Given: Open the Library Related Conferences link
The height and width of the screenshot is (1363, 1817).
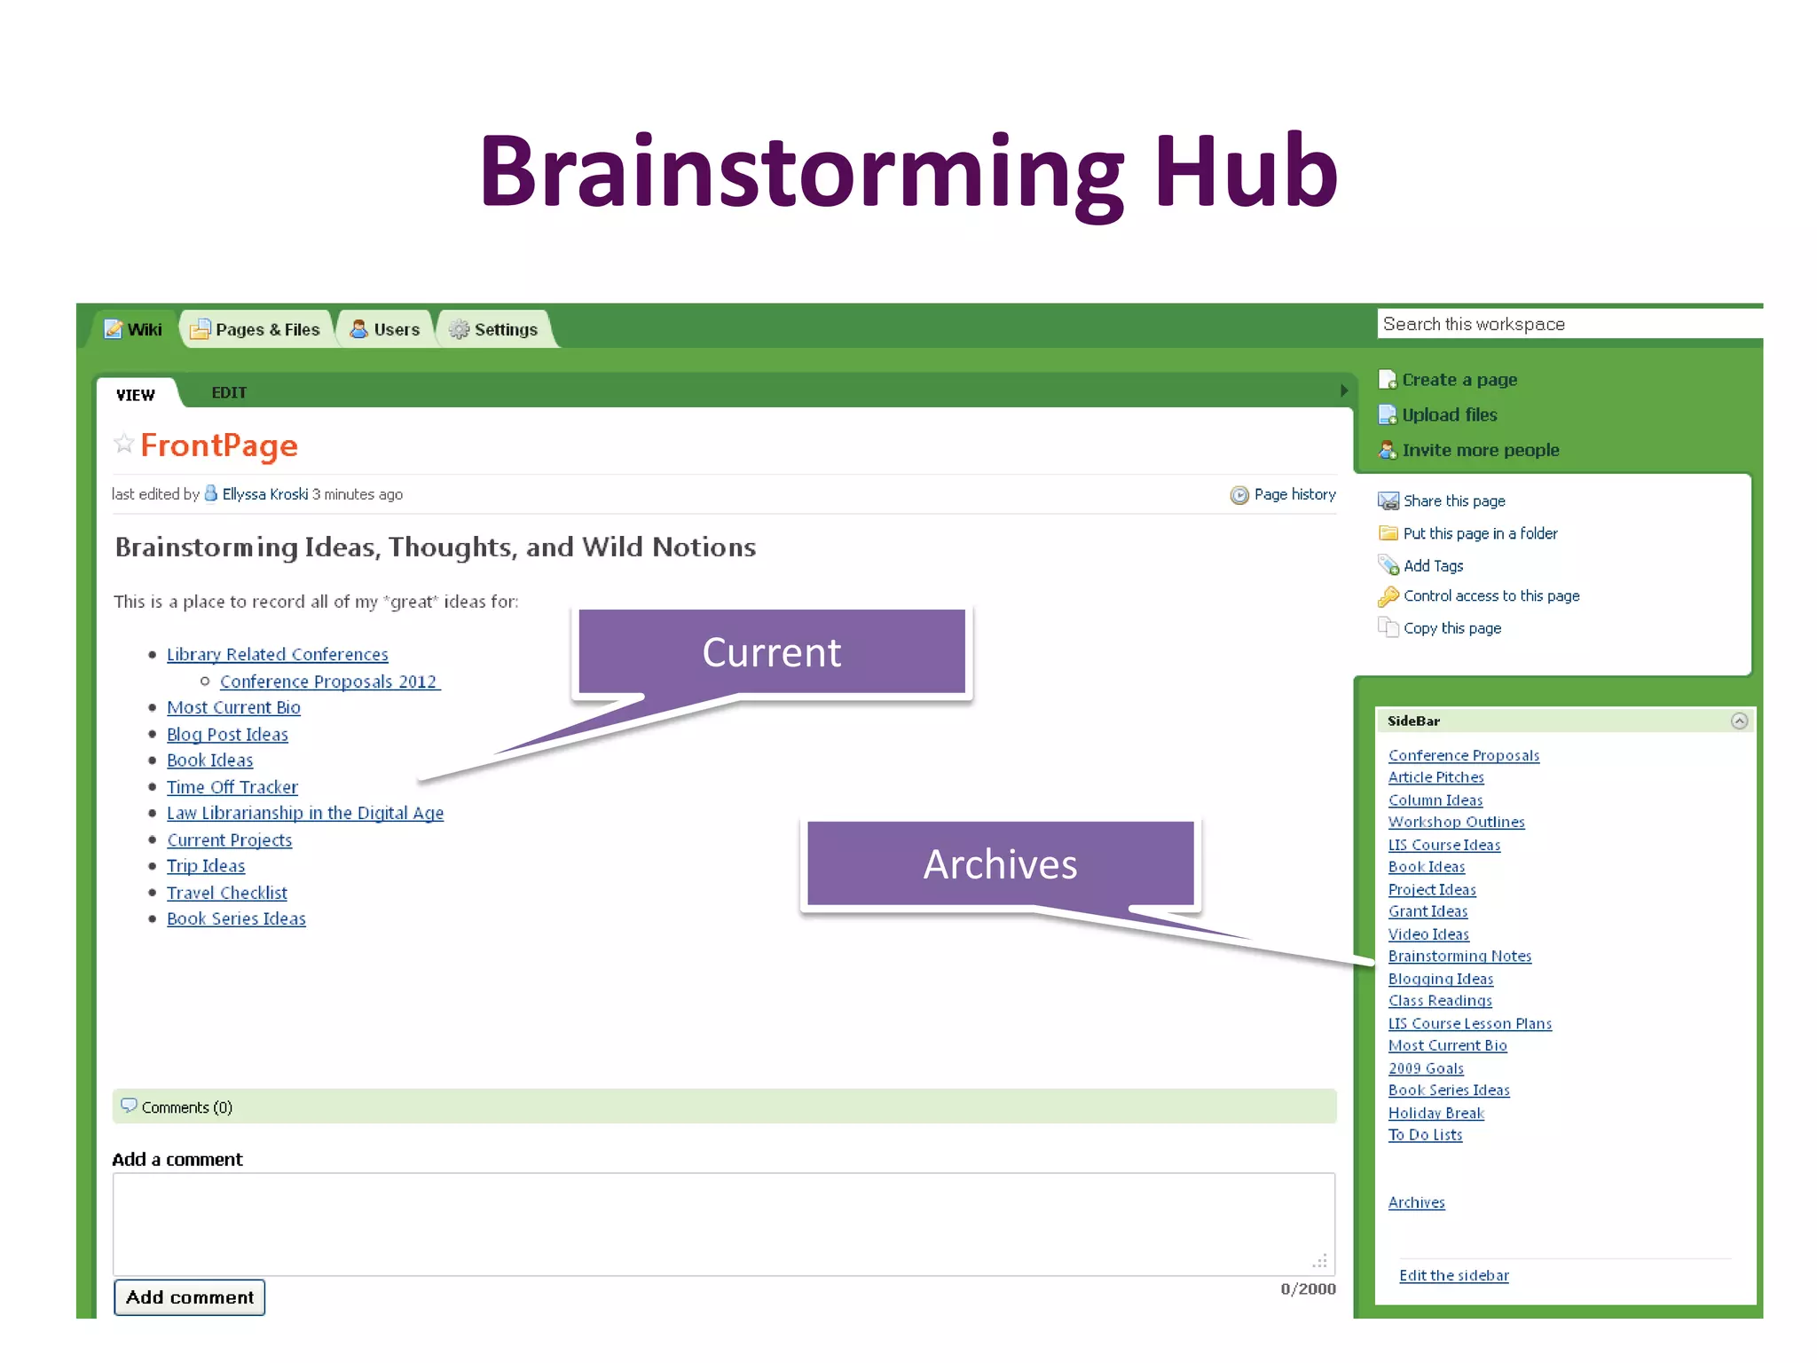Looking at the screenshot, I should point(277,655).
